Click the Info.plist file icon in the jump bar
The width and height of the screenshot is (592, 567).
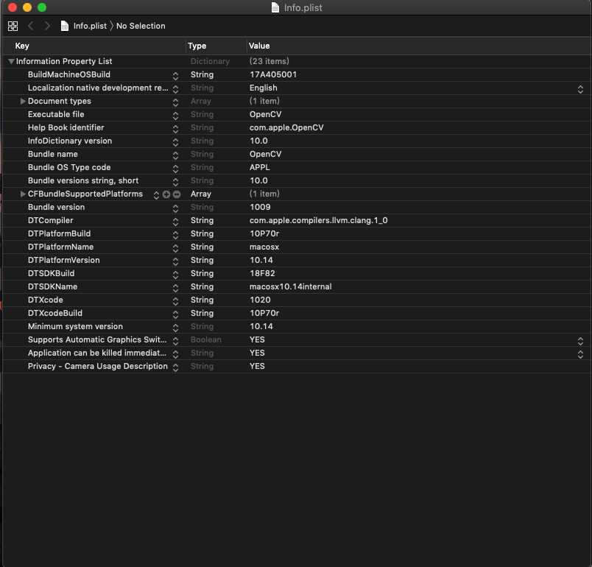point(65,26)
